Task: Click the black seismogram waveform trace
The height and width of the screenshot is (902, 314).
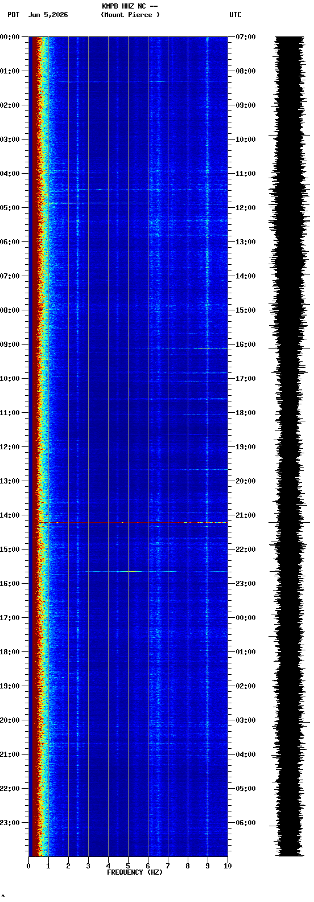Action: pos(290,446)
